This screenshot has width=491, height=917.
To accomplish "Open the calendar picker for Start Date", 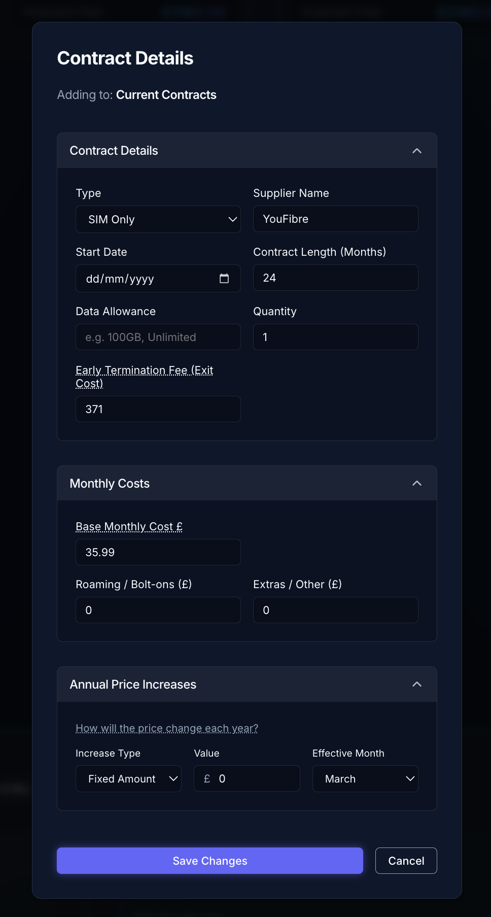I will point(225,278).
